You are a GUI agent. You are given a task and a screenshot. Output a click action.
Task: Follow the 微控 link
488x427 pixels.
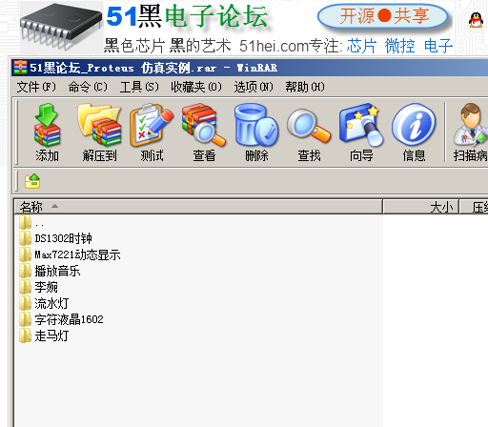(399, 46)
